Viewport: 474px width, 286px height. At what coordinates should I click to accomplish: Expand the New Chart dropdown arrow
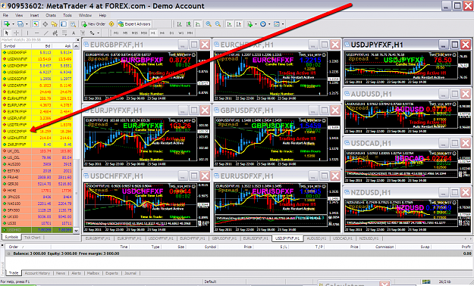[13, 24]
